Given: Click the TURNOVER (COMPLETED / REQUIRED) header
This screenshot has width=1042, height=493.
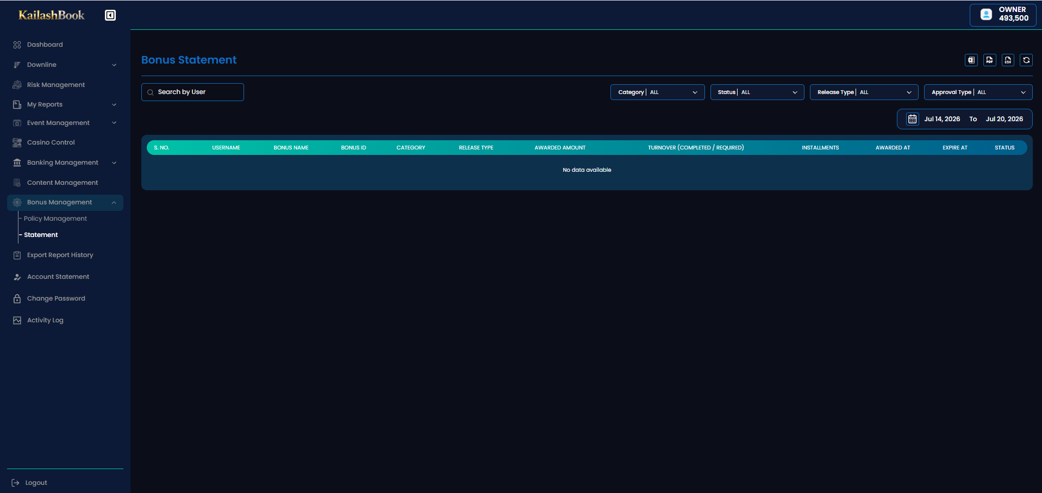Looking at the screenshot, I should pos(696,148).
